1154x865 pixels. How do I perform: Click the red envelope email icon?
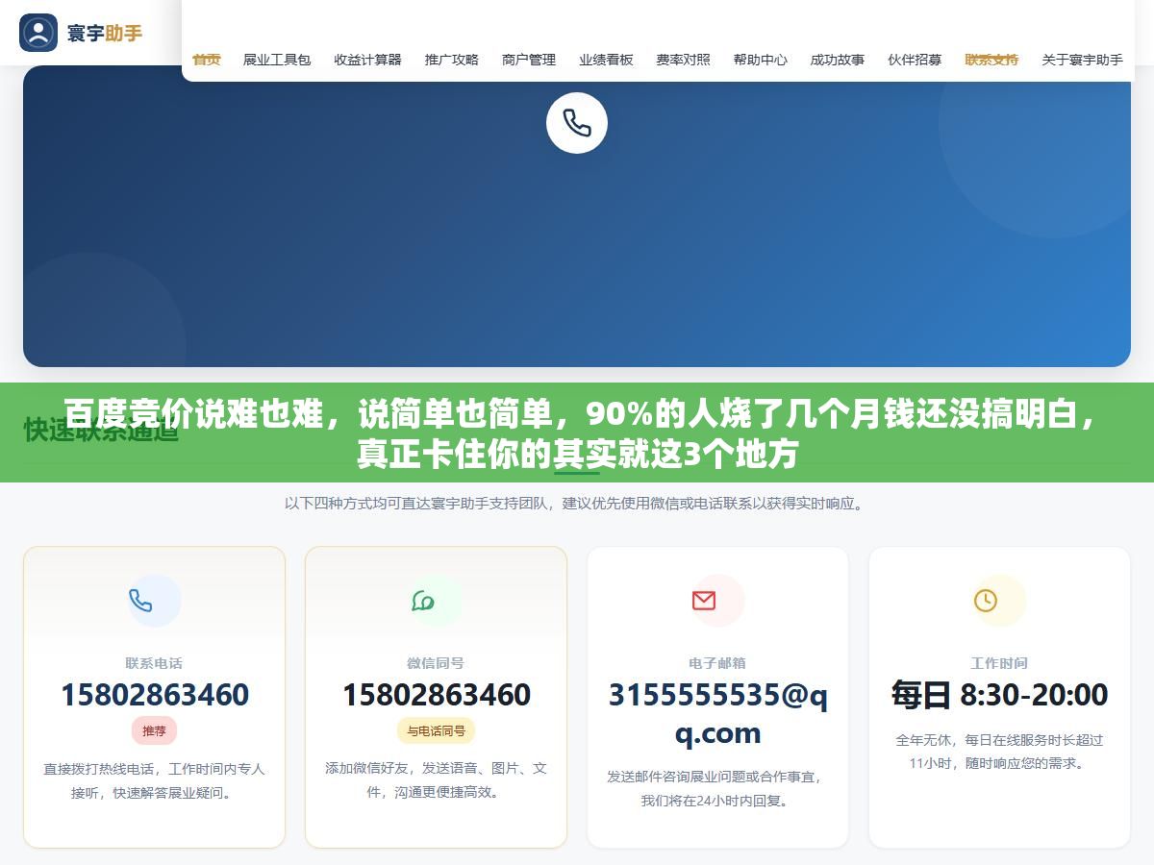[x=704, y=601]
